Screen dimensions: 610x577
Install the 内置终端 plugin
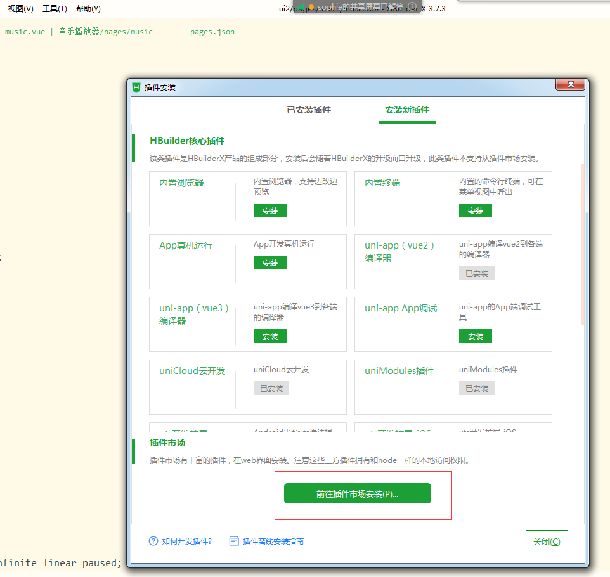(476, 211)
